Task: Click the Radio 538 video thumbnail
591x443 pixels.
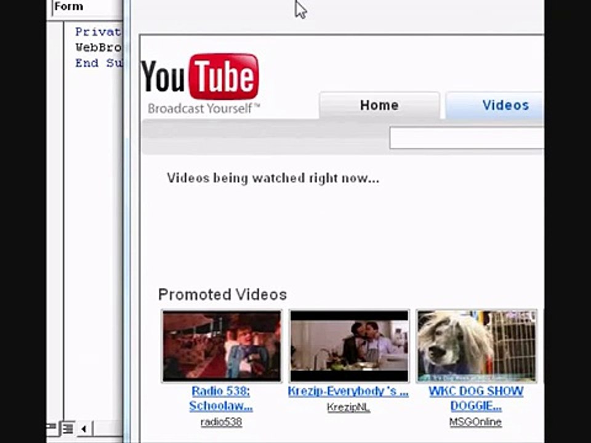Action: (222, 346)
